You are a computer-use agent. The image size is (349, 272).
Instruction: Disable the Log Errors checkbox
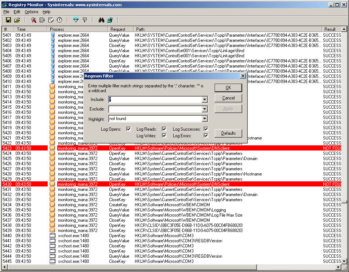[x=206, y=135]
